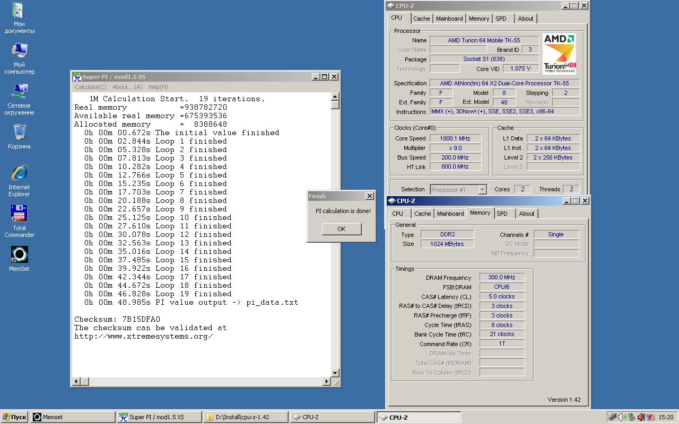Screen dimensions: 679x424
Task: Click the language flag tray icon
Action: 651,417
